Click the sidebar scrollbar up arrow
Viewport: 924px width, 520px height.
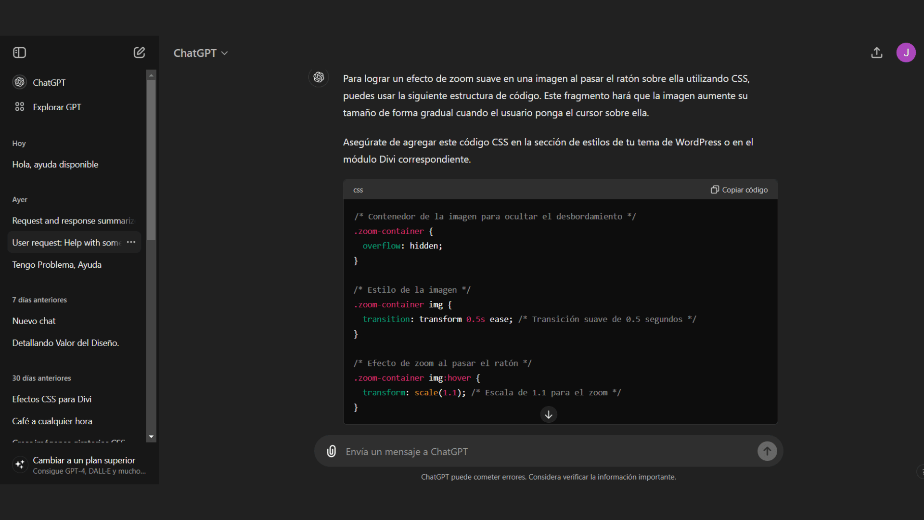click(x=151, y=75)
